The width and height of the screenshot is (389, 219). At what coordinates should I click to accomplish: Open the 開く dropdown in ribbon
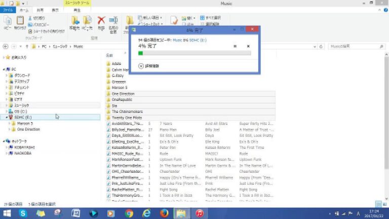point(188,18)
